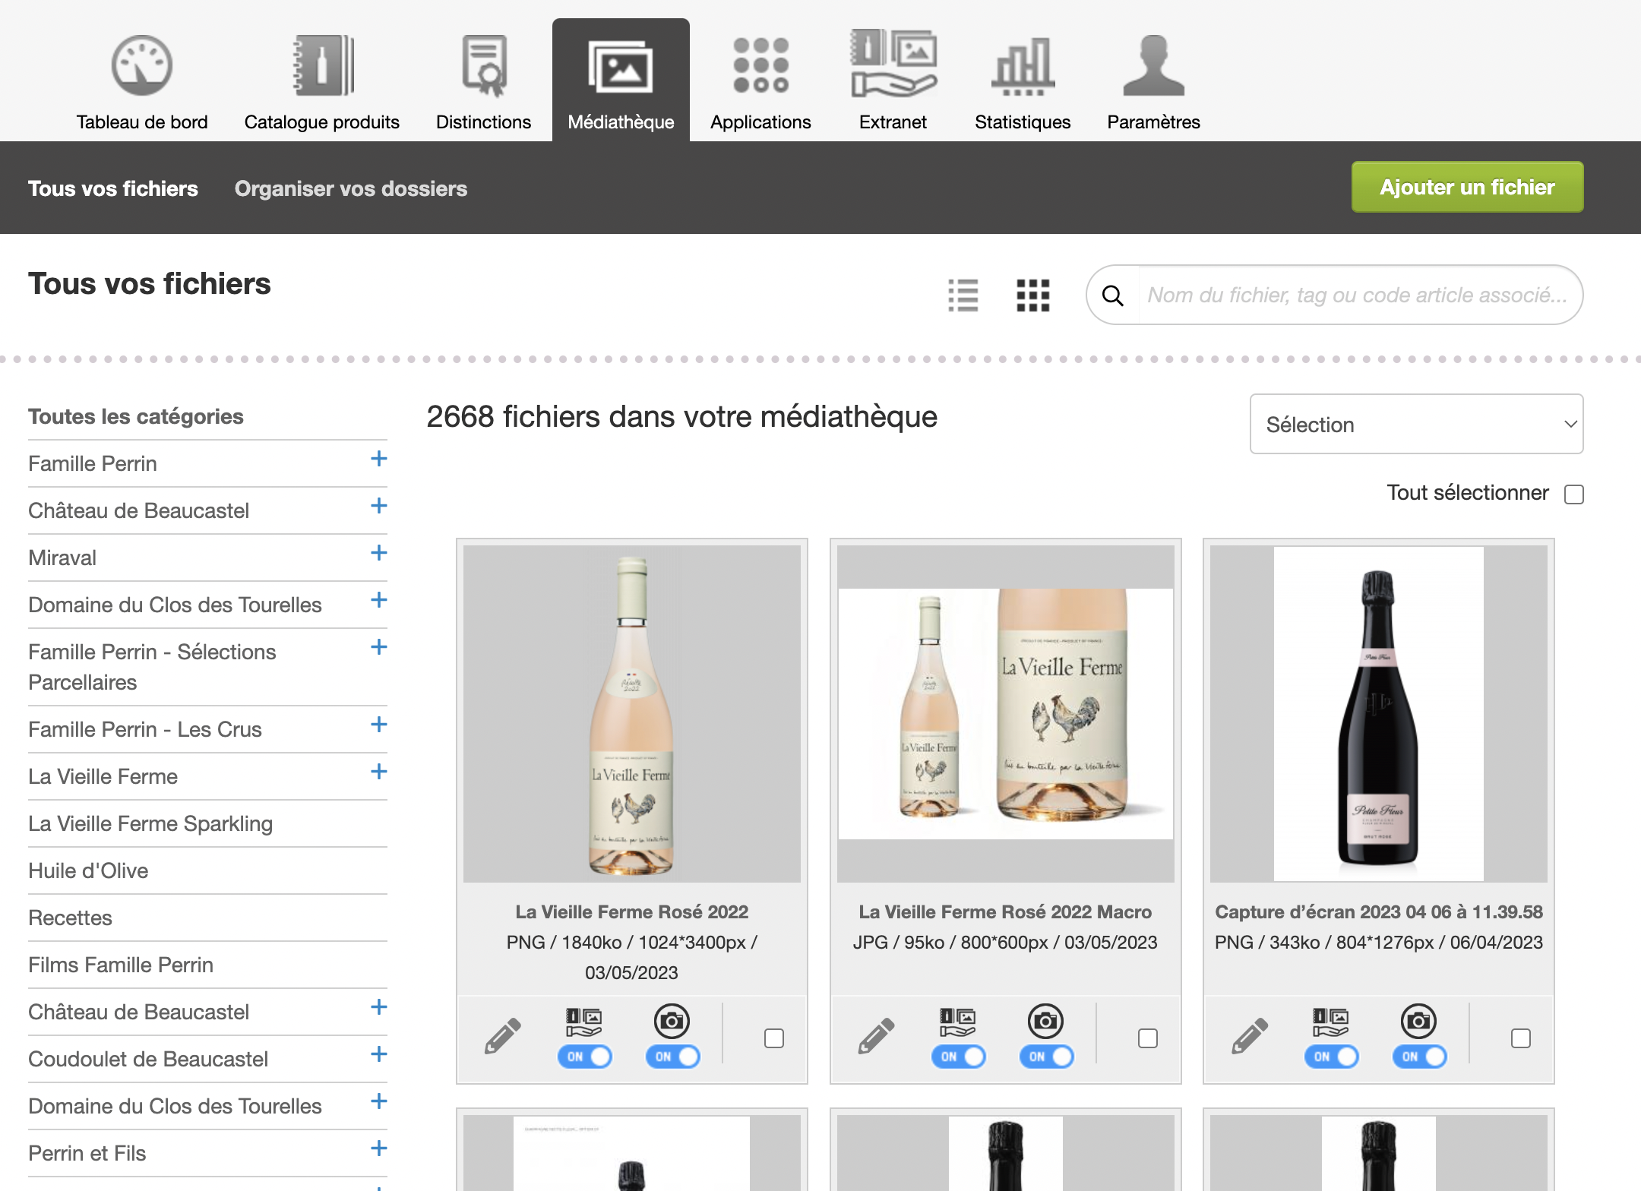
Task: Open Capture d'écran champagne bottle thumbnail
Action: (1379, 714)
